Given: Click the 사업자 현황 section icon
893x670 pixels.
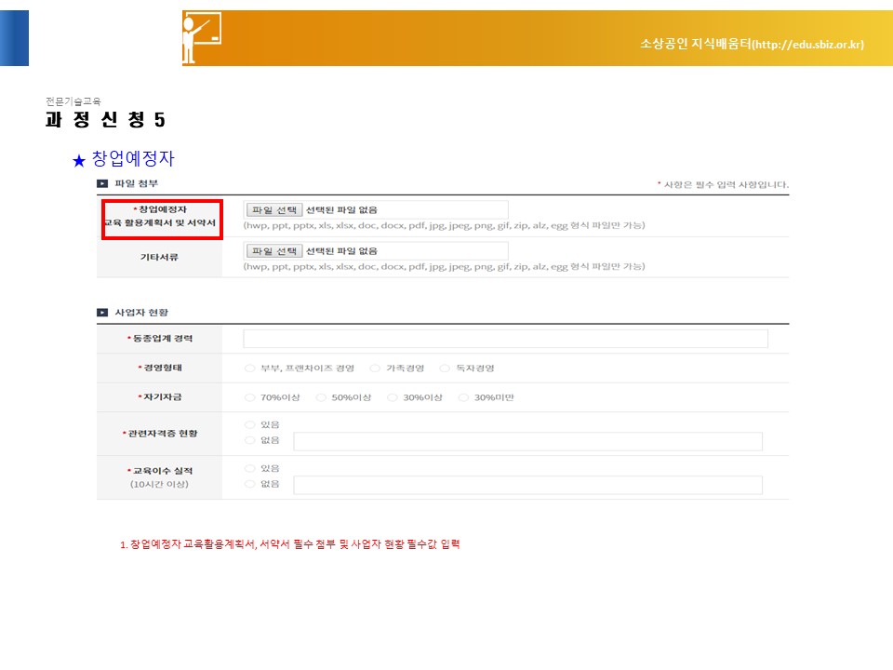Looking at the screenshot, I should pos(102,313).
